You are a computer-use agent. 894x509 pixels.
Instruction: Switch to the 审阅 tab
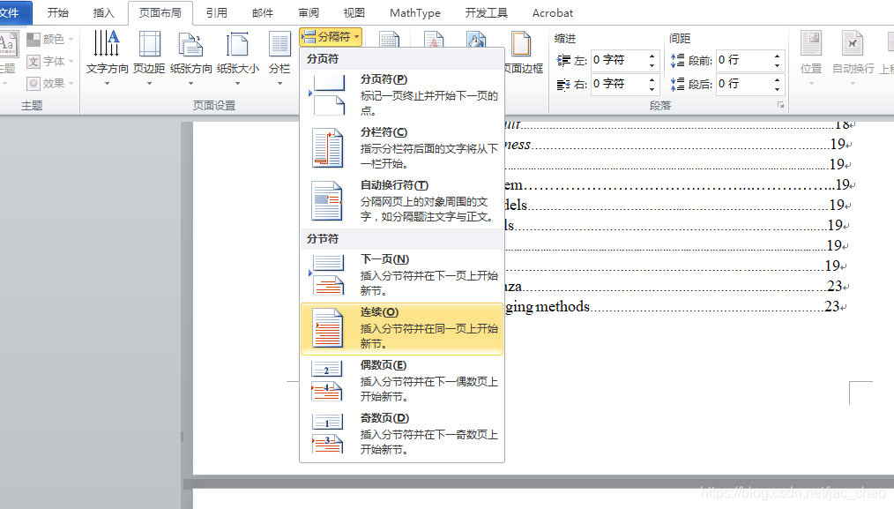coord(309,12)
